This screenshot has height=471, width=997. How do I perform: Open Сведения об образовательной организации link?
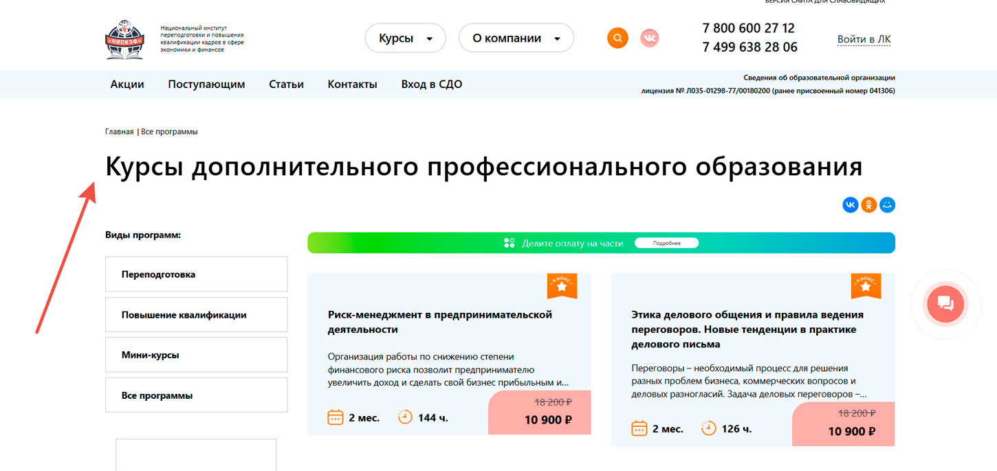[819, 78]
